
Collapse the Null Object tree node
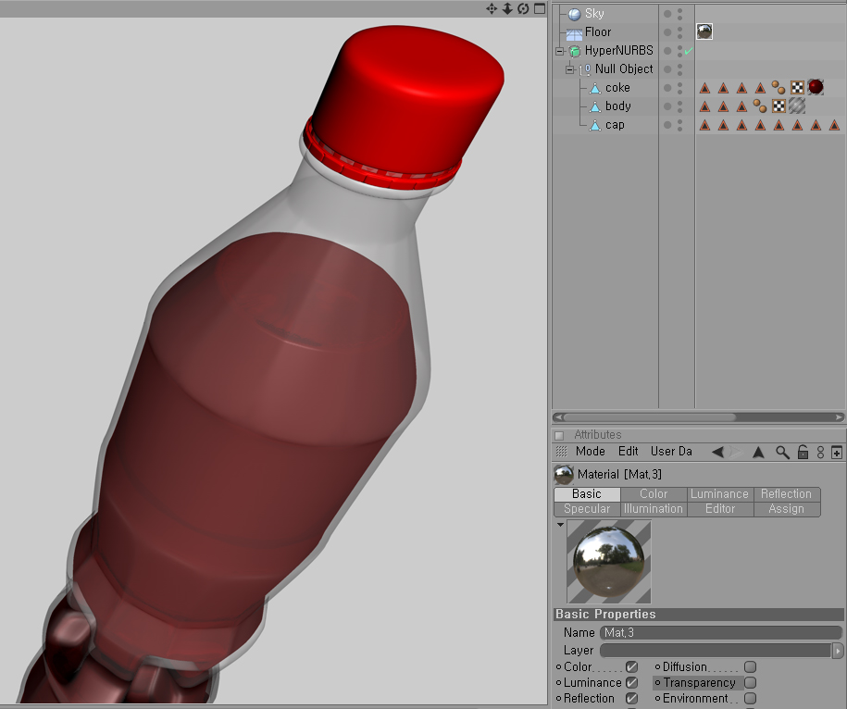[x=570, y=69]
